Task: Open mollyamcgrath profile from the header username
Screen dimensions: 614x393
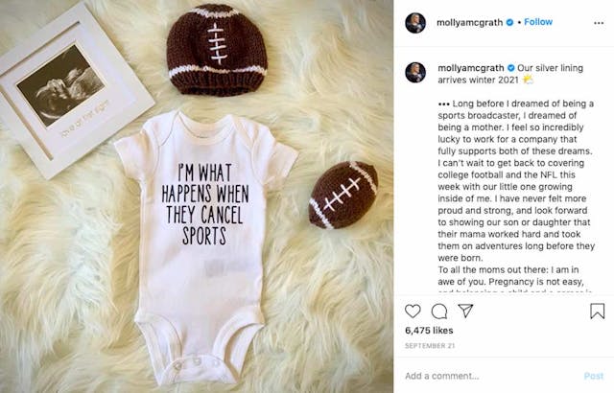Action: point(470,22)
